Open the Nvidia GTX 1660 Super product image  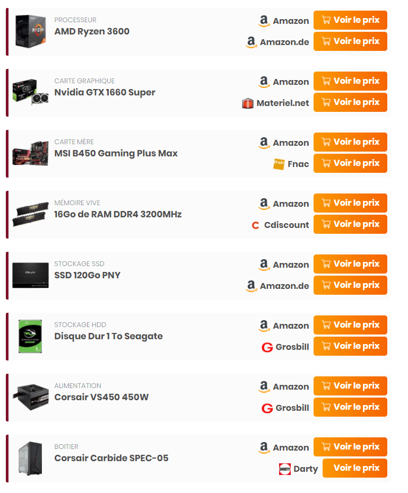tap(31, 92)
